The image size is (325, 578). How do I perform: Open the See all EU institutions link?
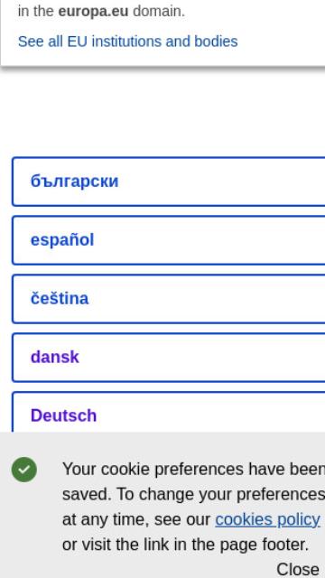point(127,42)
